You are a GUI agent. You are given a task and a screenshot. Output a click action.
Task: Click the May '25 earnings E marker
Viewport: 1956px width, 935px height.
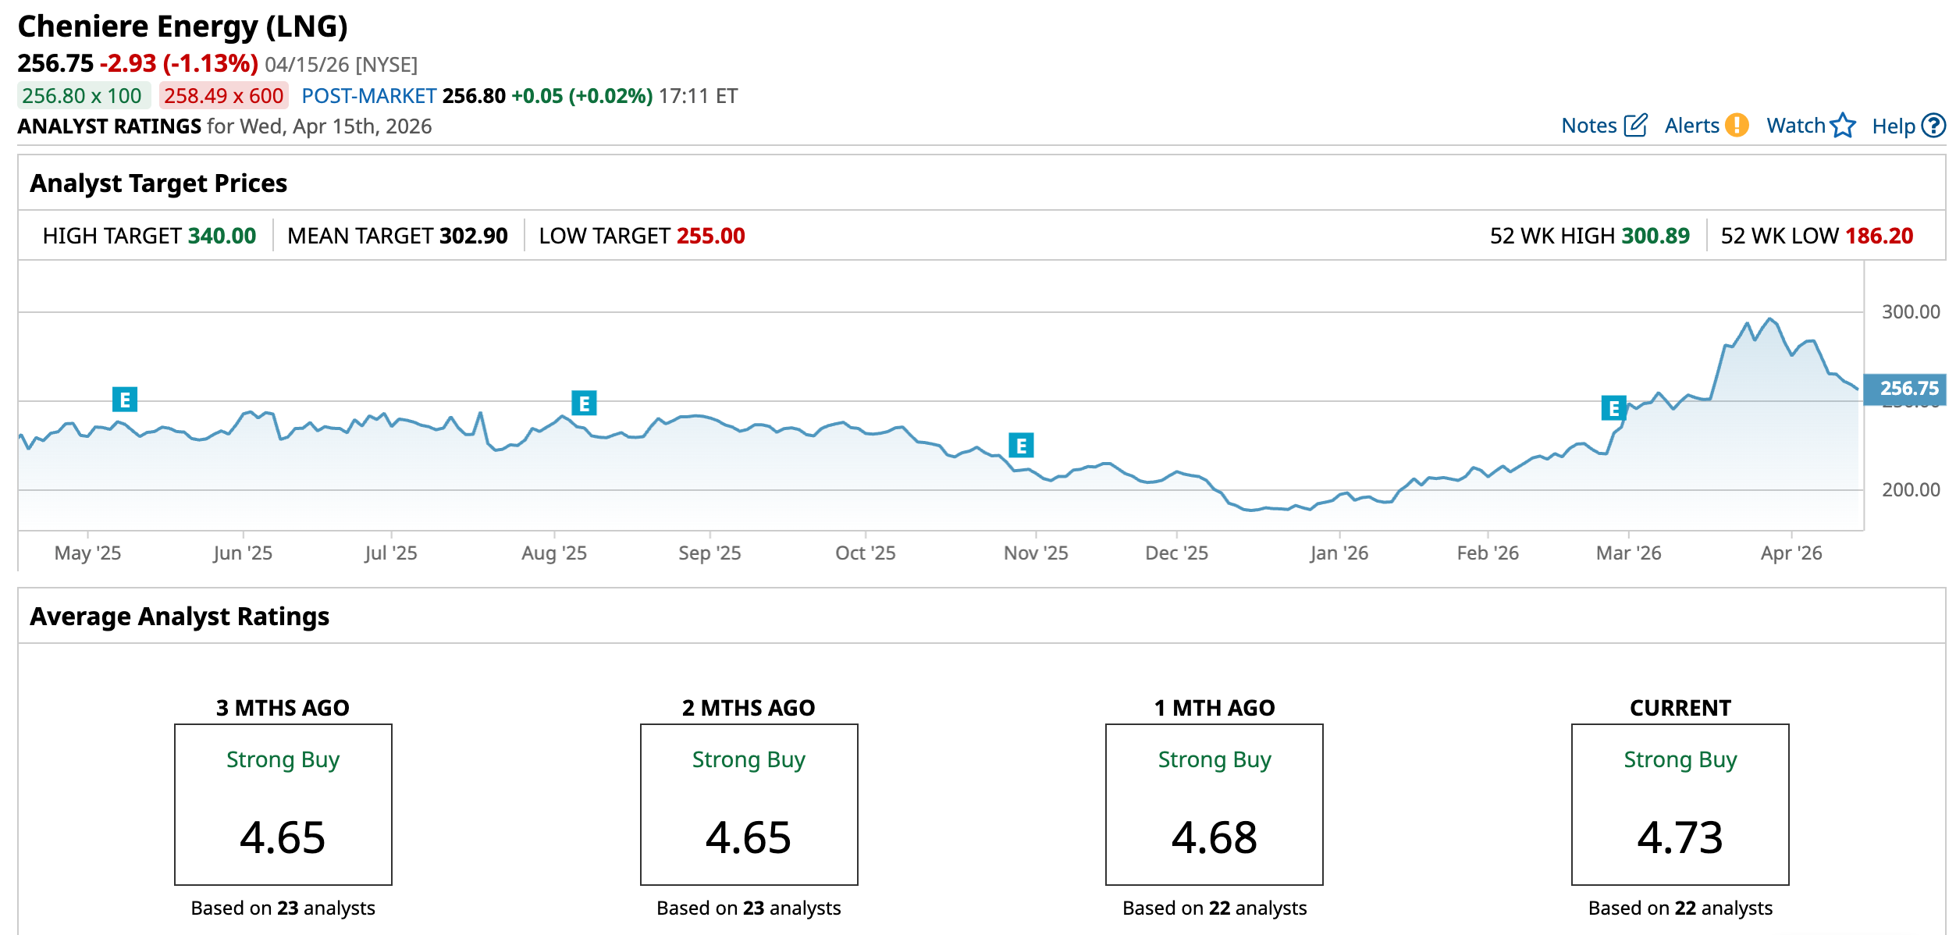click(x=125, y=400)
